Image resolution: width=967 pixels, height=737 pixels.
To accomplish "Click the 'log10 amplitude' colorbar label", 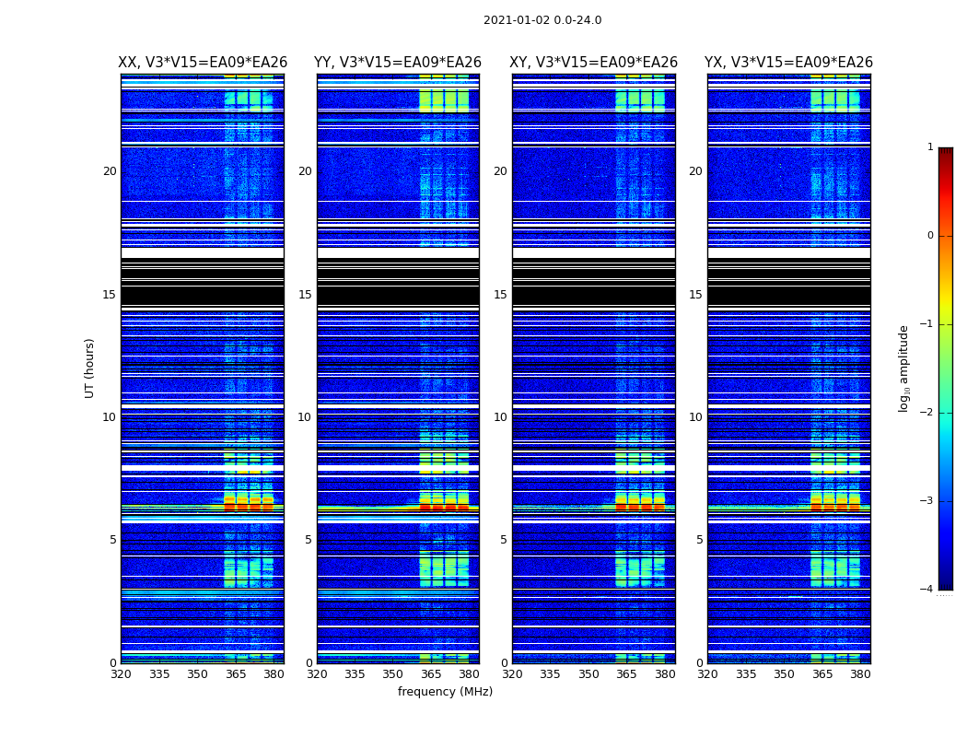I will [x=904, y=368].
